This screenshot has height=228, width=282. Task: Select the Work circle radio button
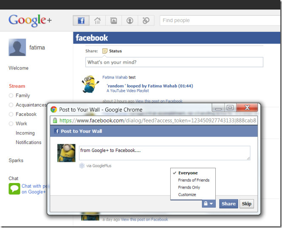pyautogui.click(x=11, y=124)
